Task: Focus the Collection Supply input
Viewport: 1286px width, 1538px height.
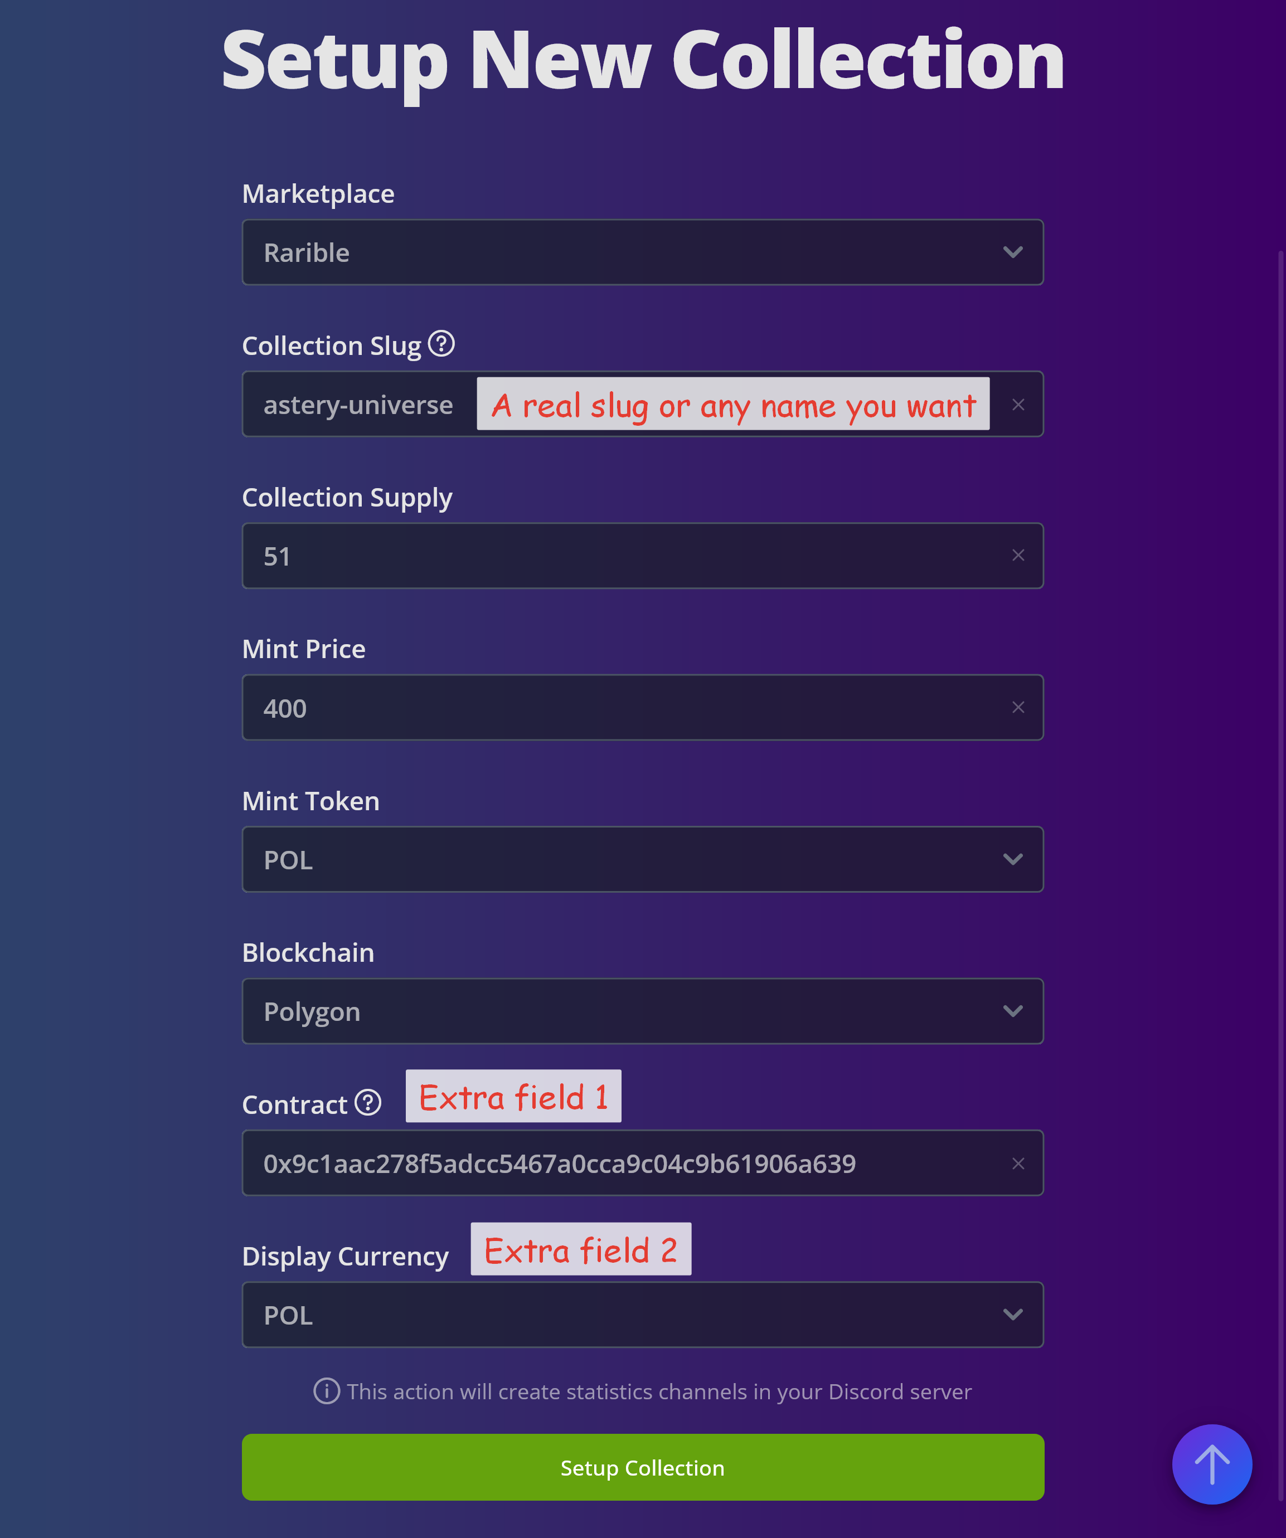Action: tap(623, 556)
